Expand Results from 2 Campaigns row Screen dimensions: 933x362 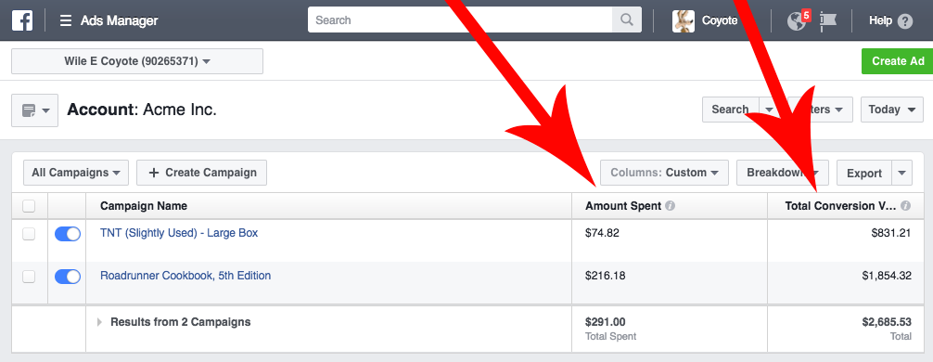pos(99,322)
